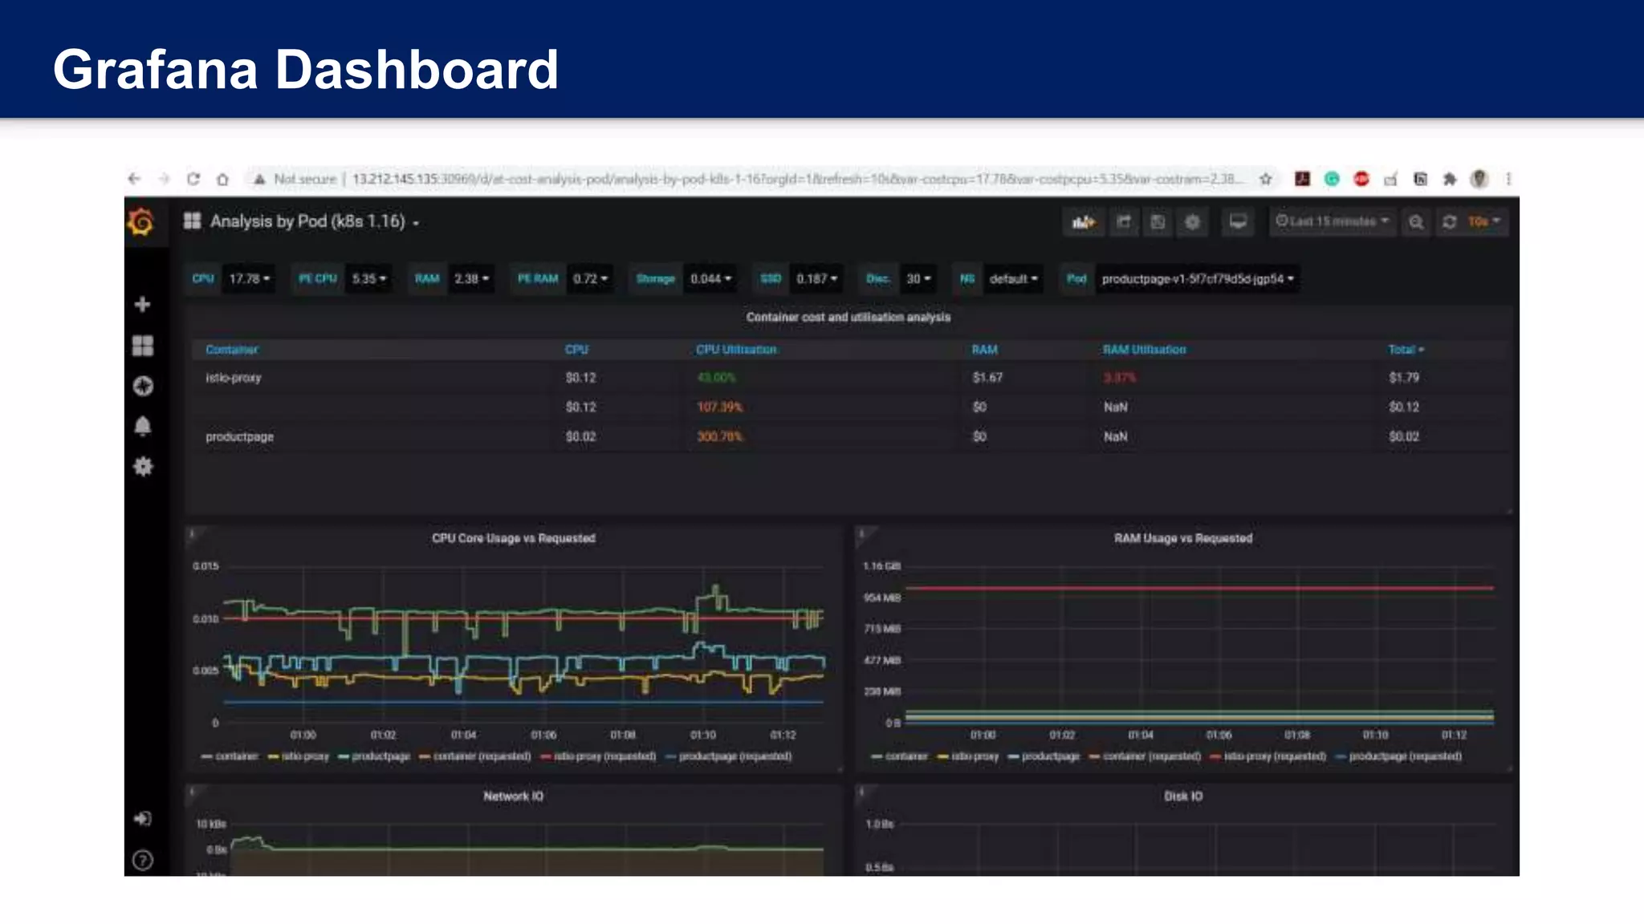Click the browser back arrow
Image resolution: width=1644 pixels, height=924 pixels.
point(134,179)
